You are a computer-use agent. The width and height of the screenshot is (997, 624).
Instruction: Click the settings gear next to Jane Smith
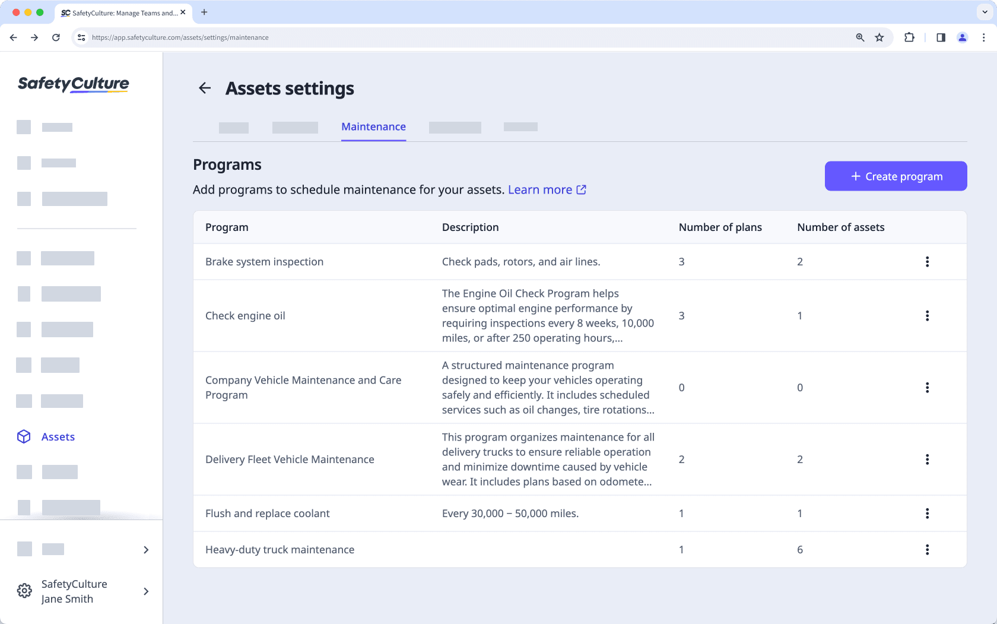click(x=24, y=590)
